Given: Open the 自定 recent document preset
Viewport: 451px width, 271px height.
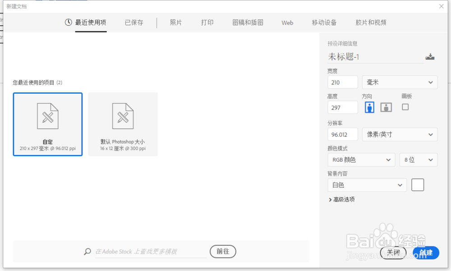Looking at the screenshot, I should pyautogui.click(x=47, y=124).
